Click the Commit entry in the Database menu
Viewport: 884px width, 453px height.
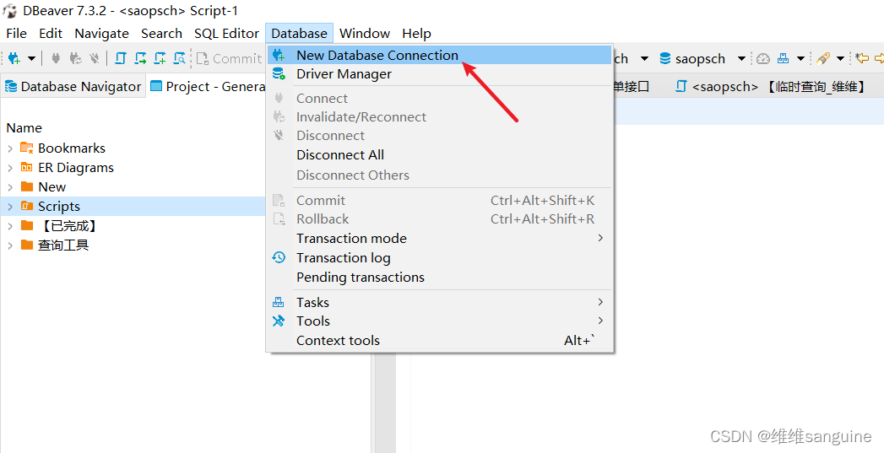point(440,200)
